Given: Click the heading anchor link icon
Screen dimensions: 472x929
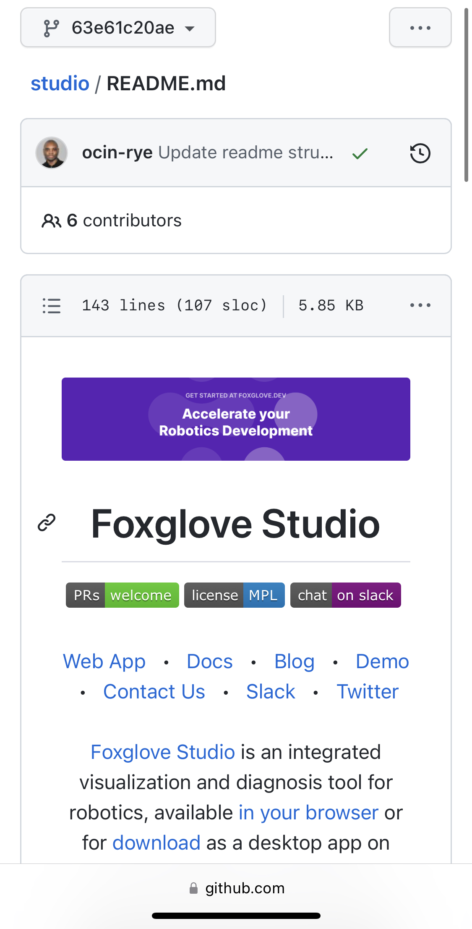Looking at the screenshot, I should [x=47, y=522].
